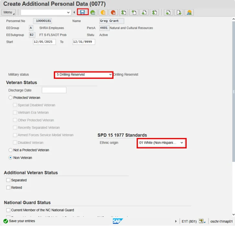Image resolution: width=235 pixels, height=226 pixels.
Task: Click the To date field 12/31/9999
Action: coord(84,42)
